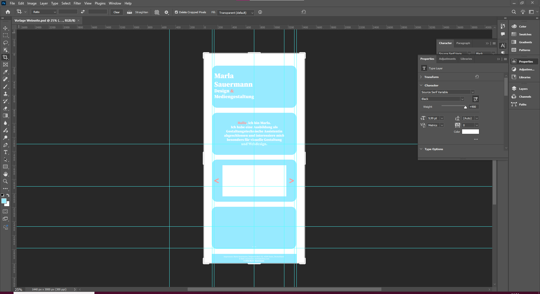
Task: Open the Filter menu
Action: [77, 3]
